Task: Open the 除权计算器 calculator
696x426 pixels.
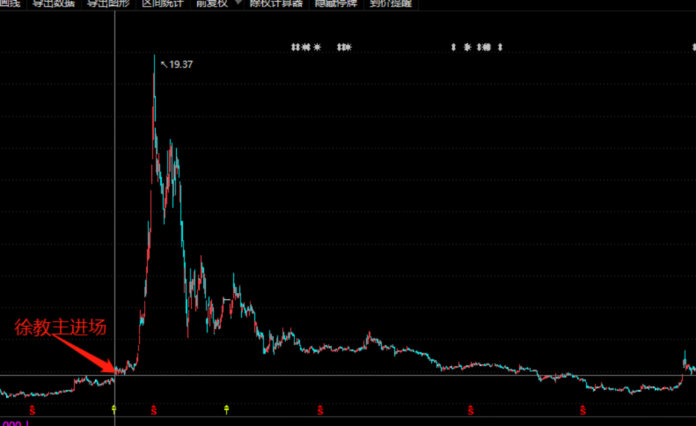Action: [x=276, y=4]
